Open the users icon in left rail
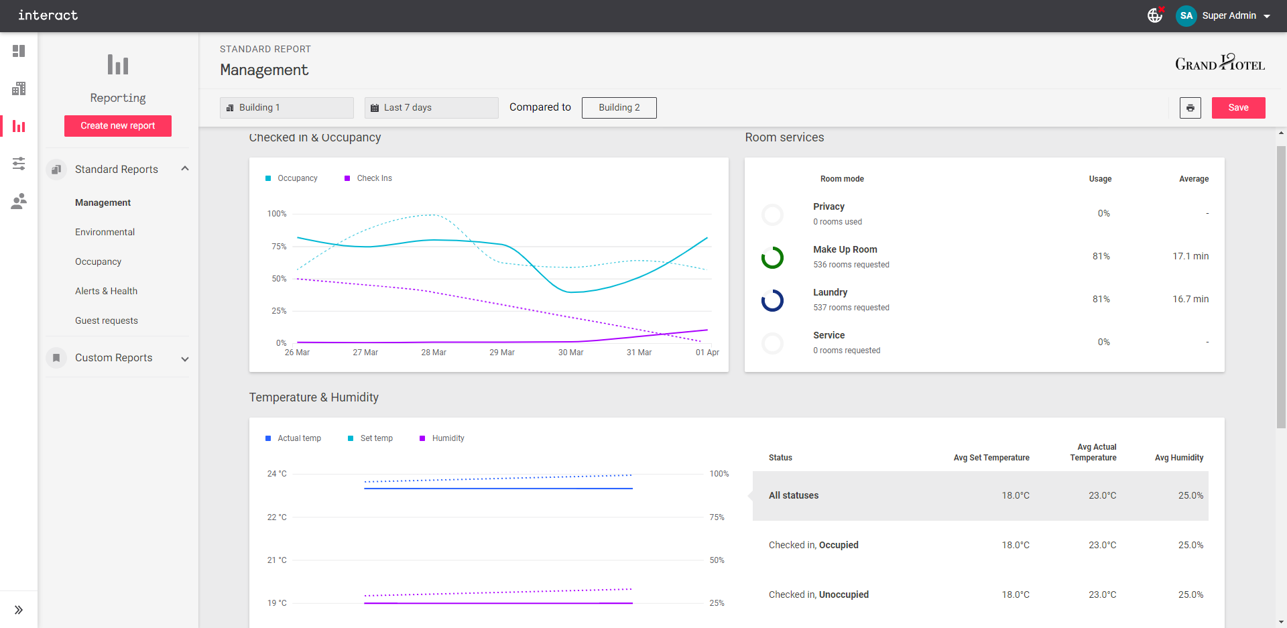The width and height of the screenshot is (1287, 628). tap(19, 201)
